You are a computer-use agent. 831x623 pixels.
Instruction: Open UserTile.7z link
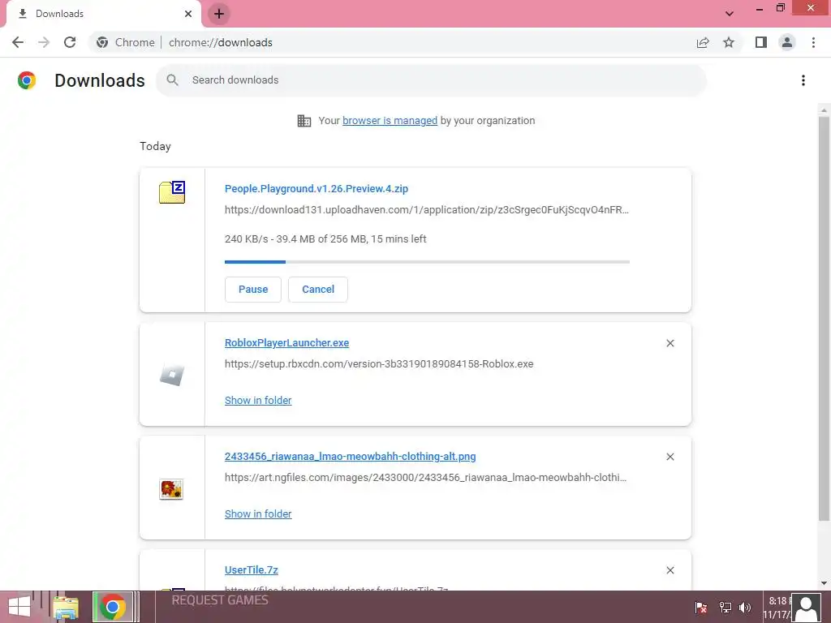point(252,570)
